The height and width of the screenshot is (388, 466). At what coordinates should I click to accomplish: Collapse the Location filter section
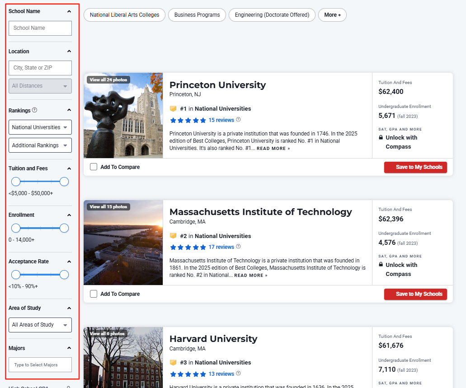(x=69, y=51)
